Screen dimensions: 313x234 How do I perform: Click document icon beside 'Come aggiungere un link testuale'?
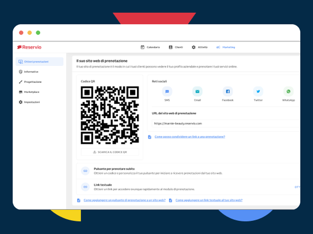pyautogui.click(x=171, y=200)
